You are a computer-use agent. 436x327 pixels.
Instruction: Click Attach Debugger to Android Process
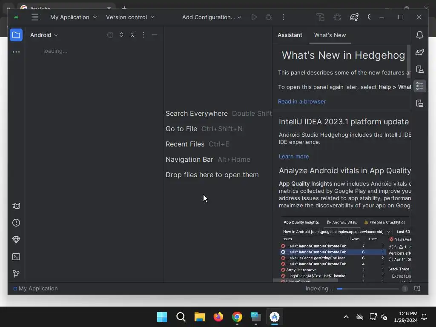coord(337,17)
